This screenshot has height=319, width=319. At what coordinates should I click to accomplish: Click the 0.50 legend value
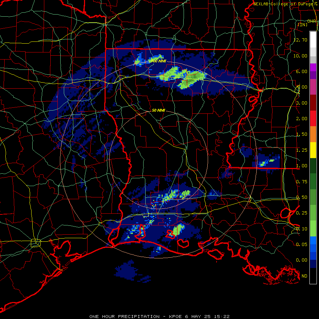(302, 197)
